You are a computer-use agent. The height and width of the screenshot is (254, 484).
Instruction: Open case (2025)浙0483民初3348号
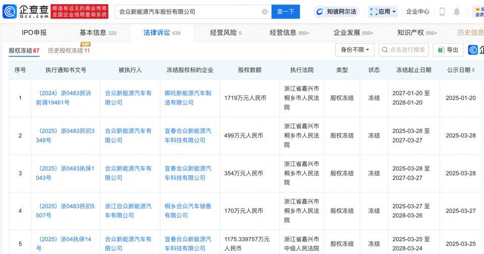pyautogui.click(x=65, y=135)
